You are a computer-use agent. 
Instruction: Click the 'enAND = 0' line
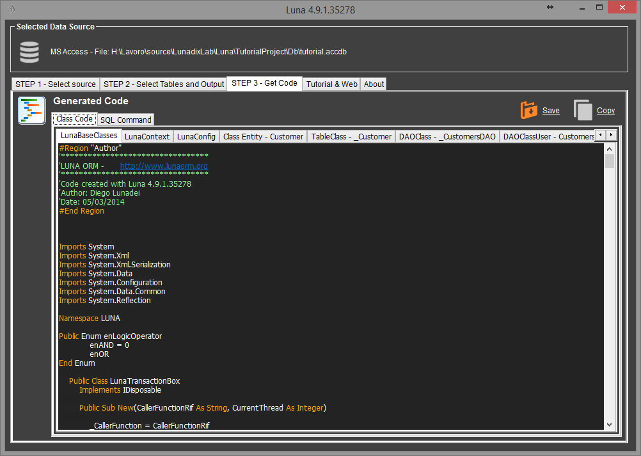[x=109, y=345]
